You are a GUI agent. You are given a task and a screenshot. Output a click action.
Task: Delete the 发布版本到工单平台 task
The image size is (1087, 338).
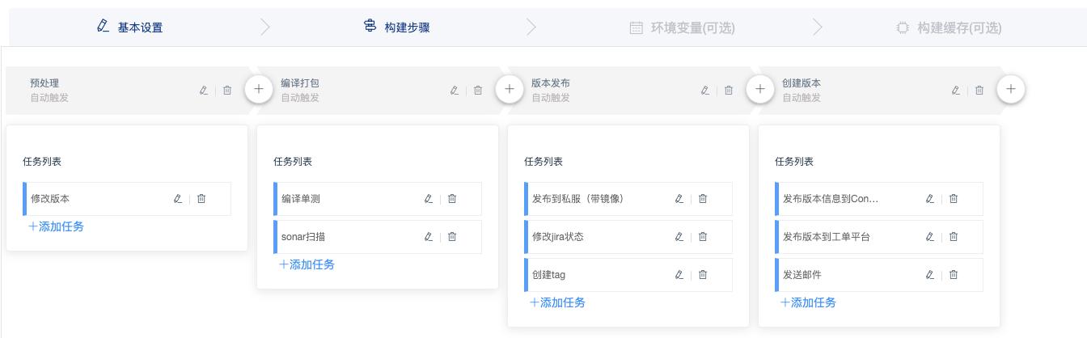[x=954, y=237]
